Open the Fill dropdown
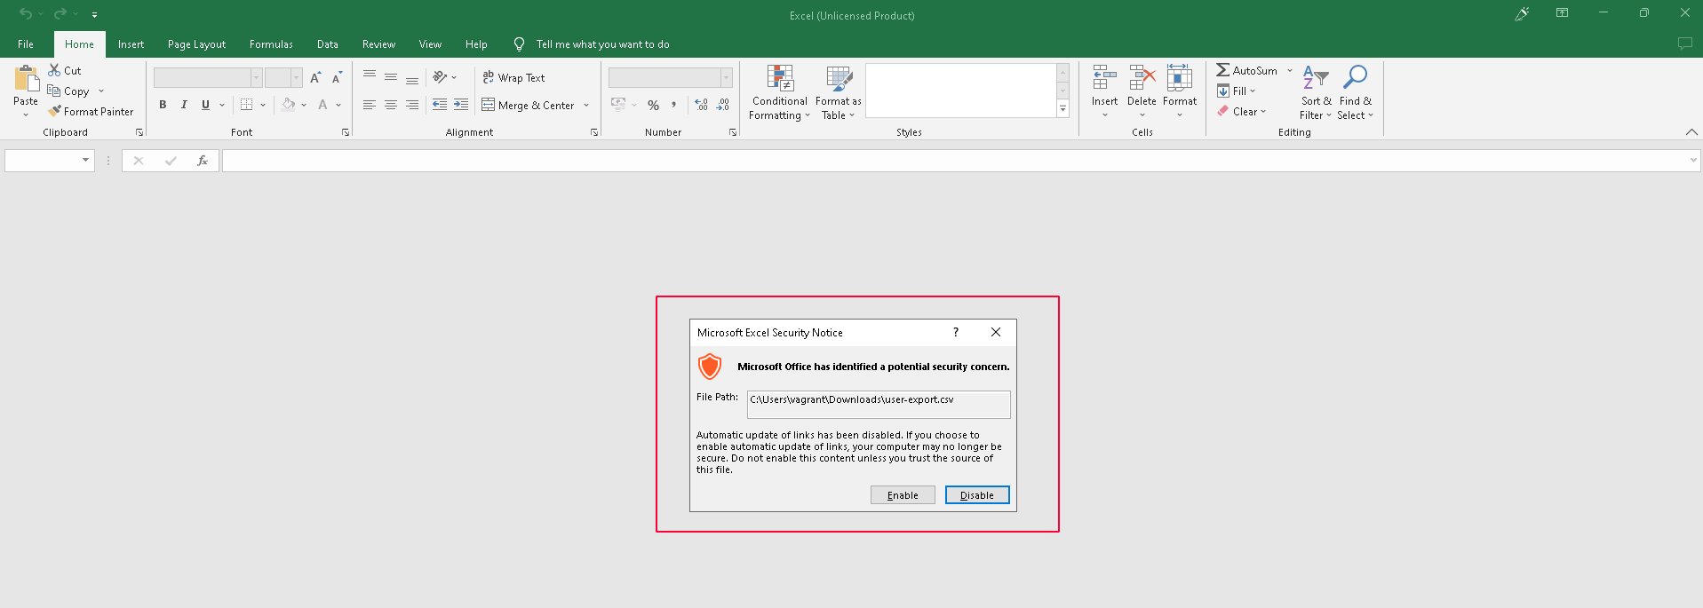 point(1237,91)
